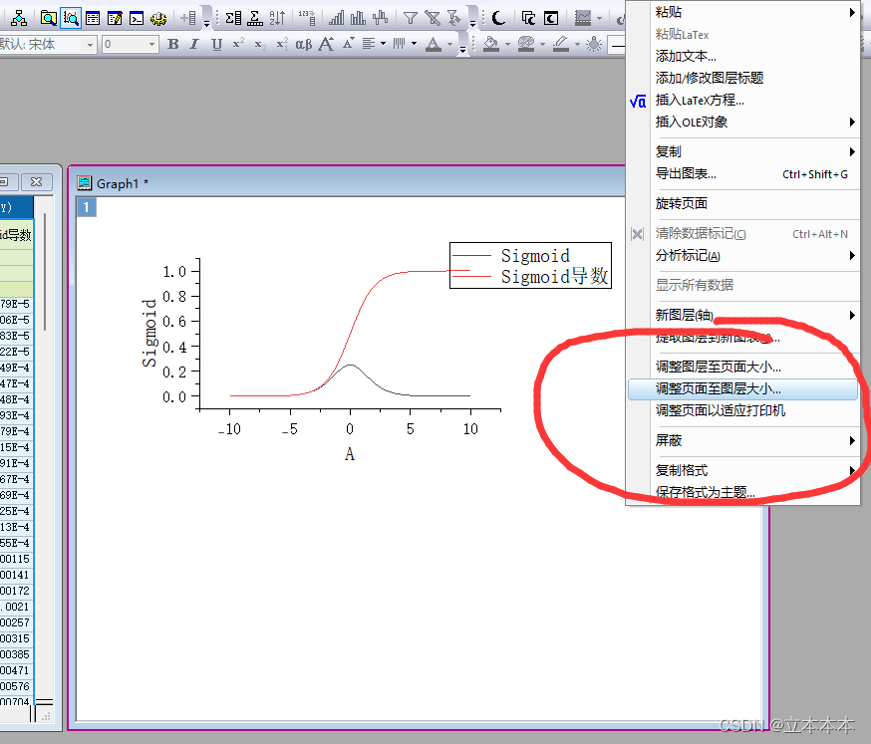Image resolution: width=871 pixels, height=744 pixels.
Task: Click the light bulb toolbar icon
Action: (594, 44)
